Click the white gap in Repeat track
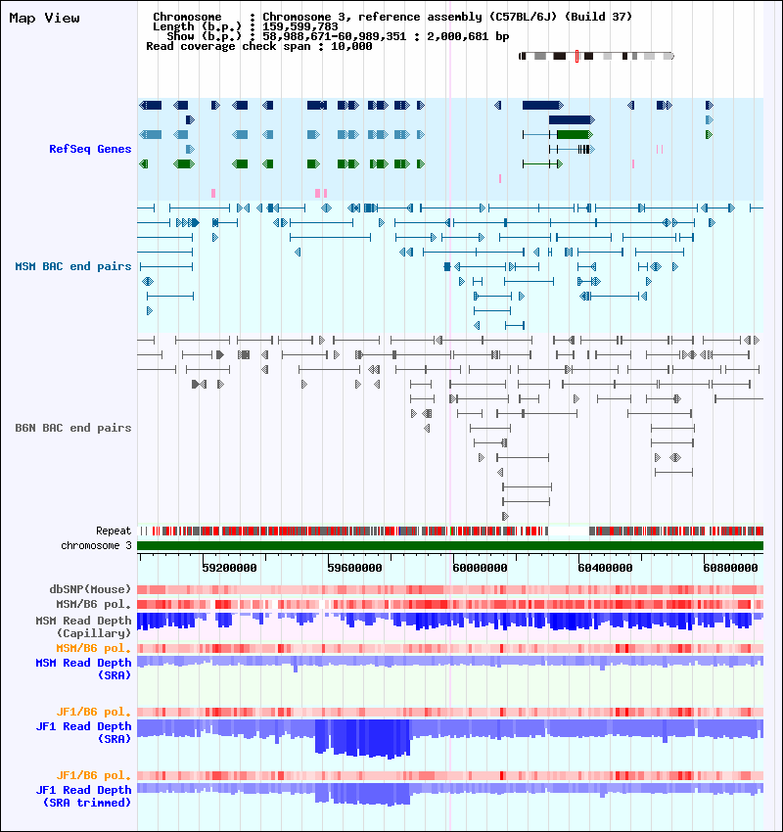Image resolution: width=783 pixels, height=832 pixels. 569,531
